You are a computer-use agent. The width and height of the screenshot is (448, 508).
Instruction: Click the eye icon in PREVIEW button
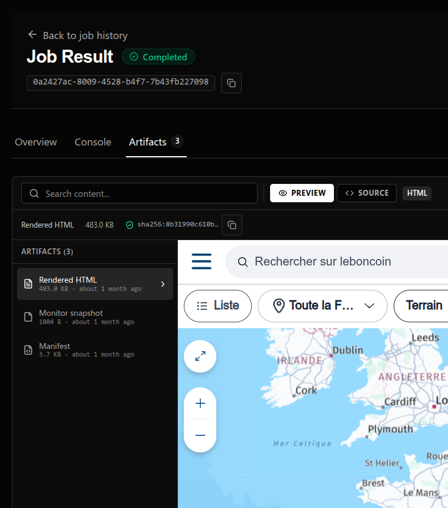[283, 193]
